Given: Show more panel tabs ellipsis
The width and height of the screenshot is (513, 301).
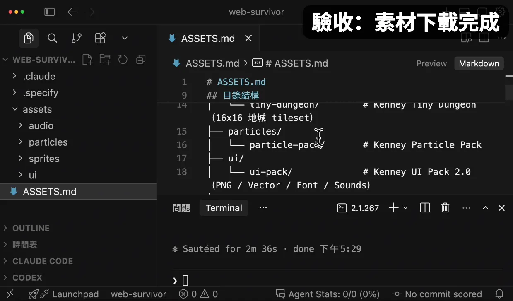Looking at the screenshot, I should pyautogui.click(x=263, y=208).
